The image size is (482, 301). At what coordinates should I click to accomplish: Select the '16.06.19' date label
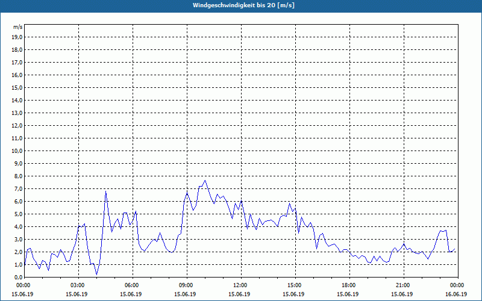pos(456,294)
